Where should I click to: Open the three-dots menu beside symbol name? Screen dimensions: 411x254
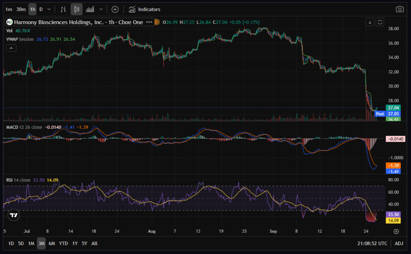(x=149, y=22)
